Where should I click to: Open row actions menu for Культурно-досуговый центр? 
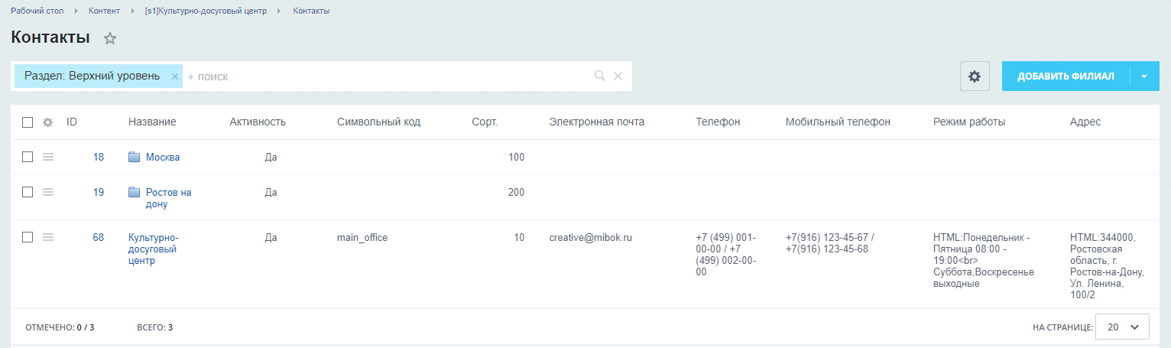(47, 238)
